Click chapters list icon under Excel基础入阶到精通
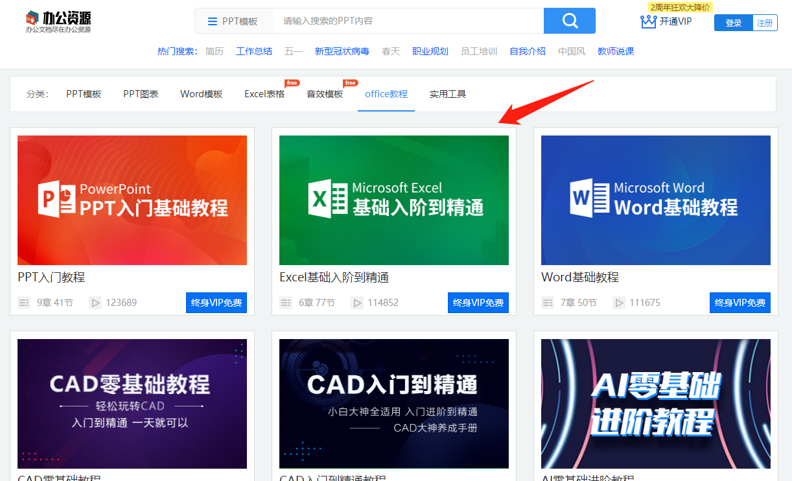 point(286,303)
